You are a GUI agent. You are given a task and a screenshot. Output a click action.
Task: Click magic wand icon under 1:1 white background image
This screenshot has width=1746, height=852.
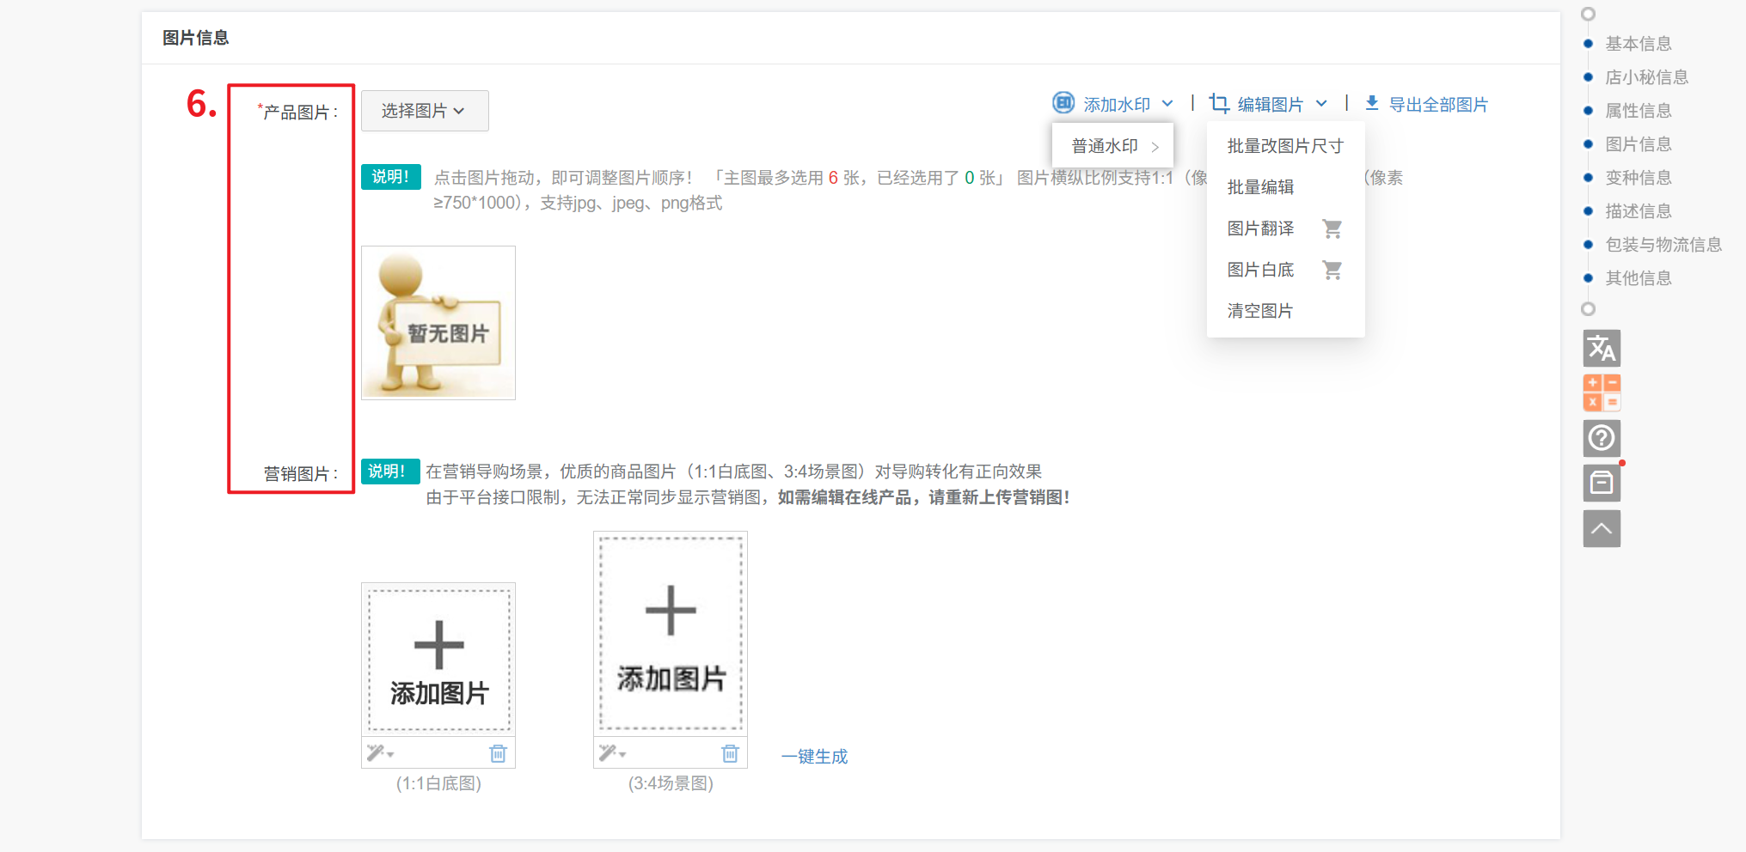pos(379,753)
